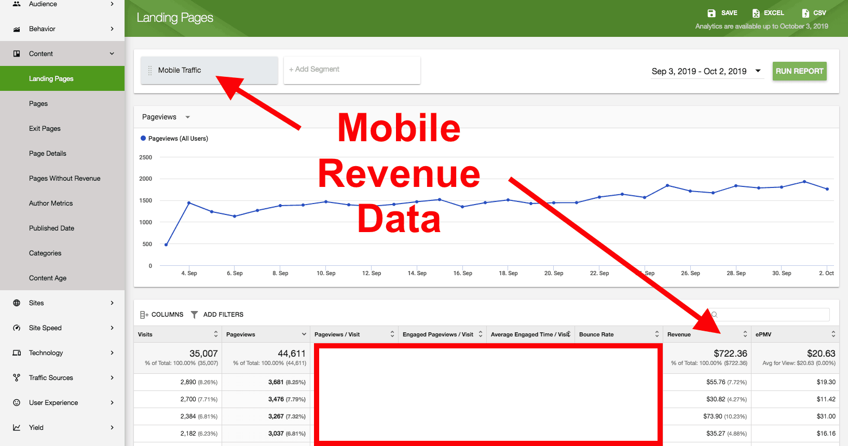Open the COLUMNS selector
Viewport: 848px width, 446px height.
point(162,315)
